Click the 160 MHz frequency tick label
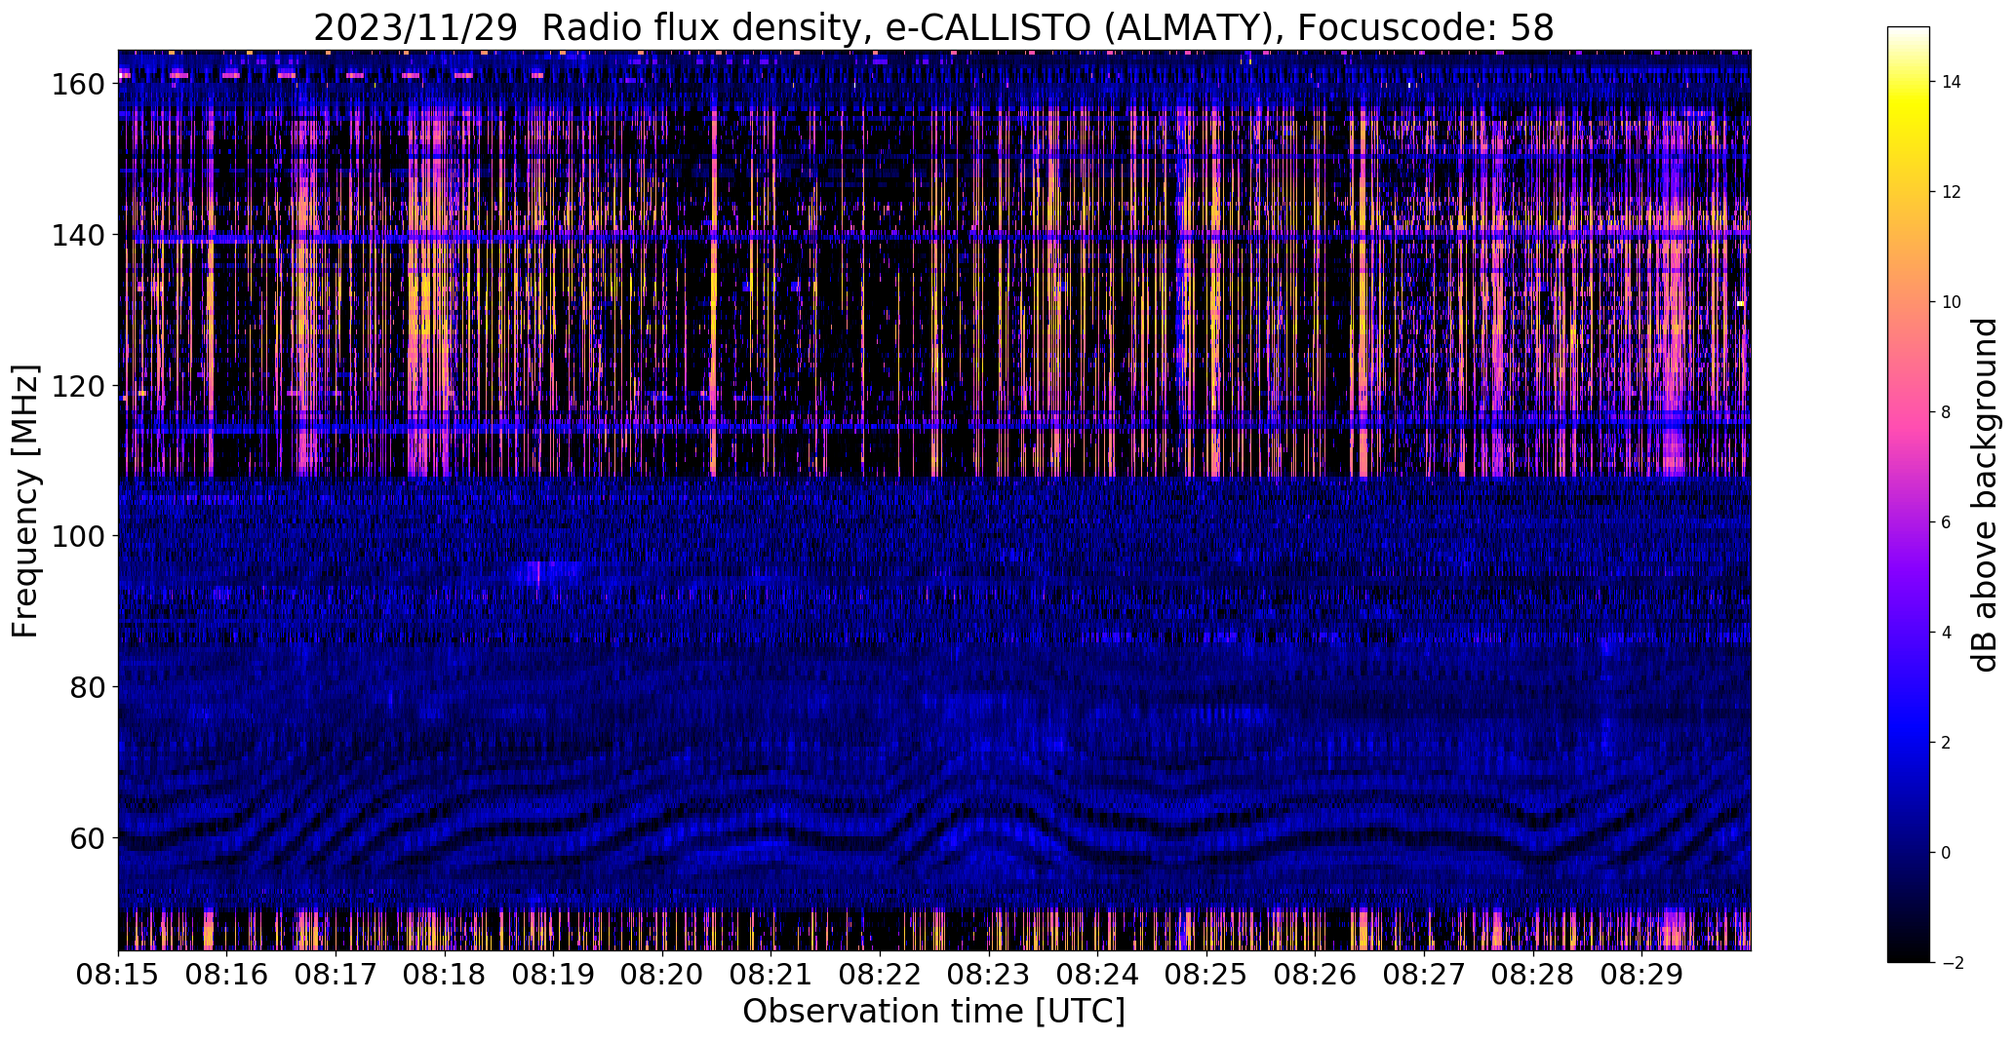The image size is (2015, 1040). pyautogui.click(x=78, y=85)
